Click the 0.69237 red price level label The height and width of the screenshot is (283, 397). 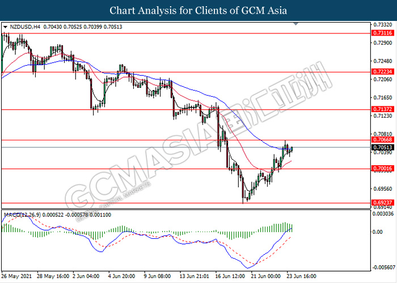coord(383,203)
